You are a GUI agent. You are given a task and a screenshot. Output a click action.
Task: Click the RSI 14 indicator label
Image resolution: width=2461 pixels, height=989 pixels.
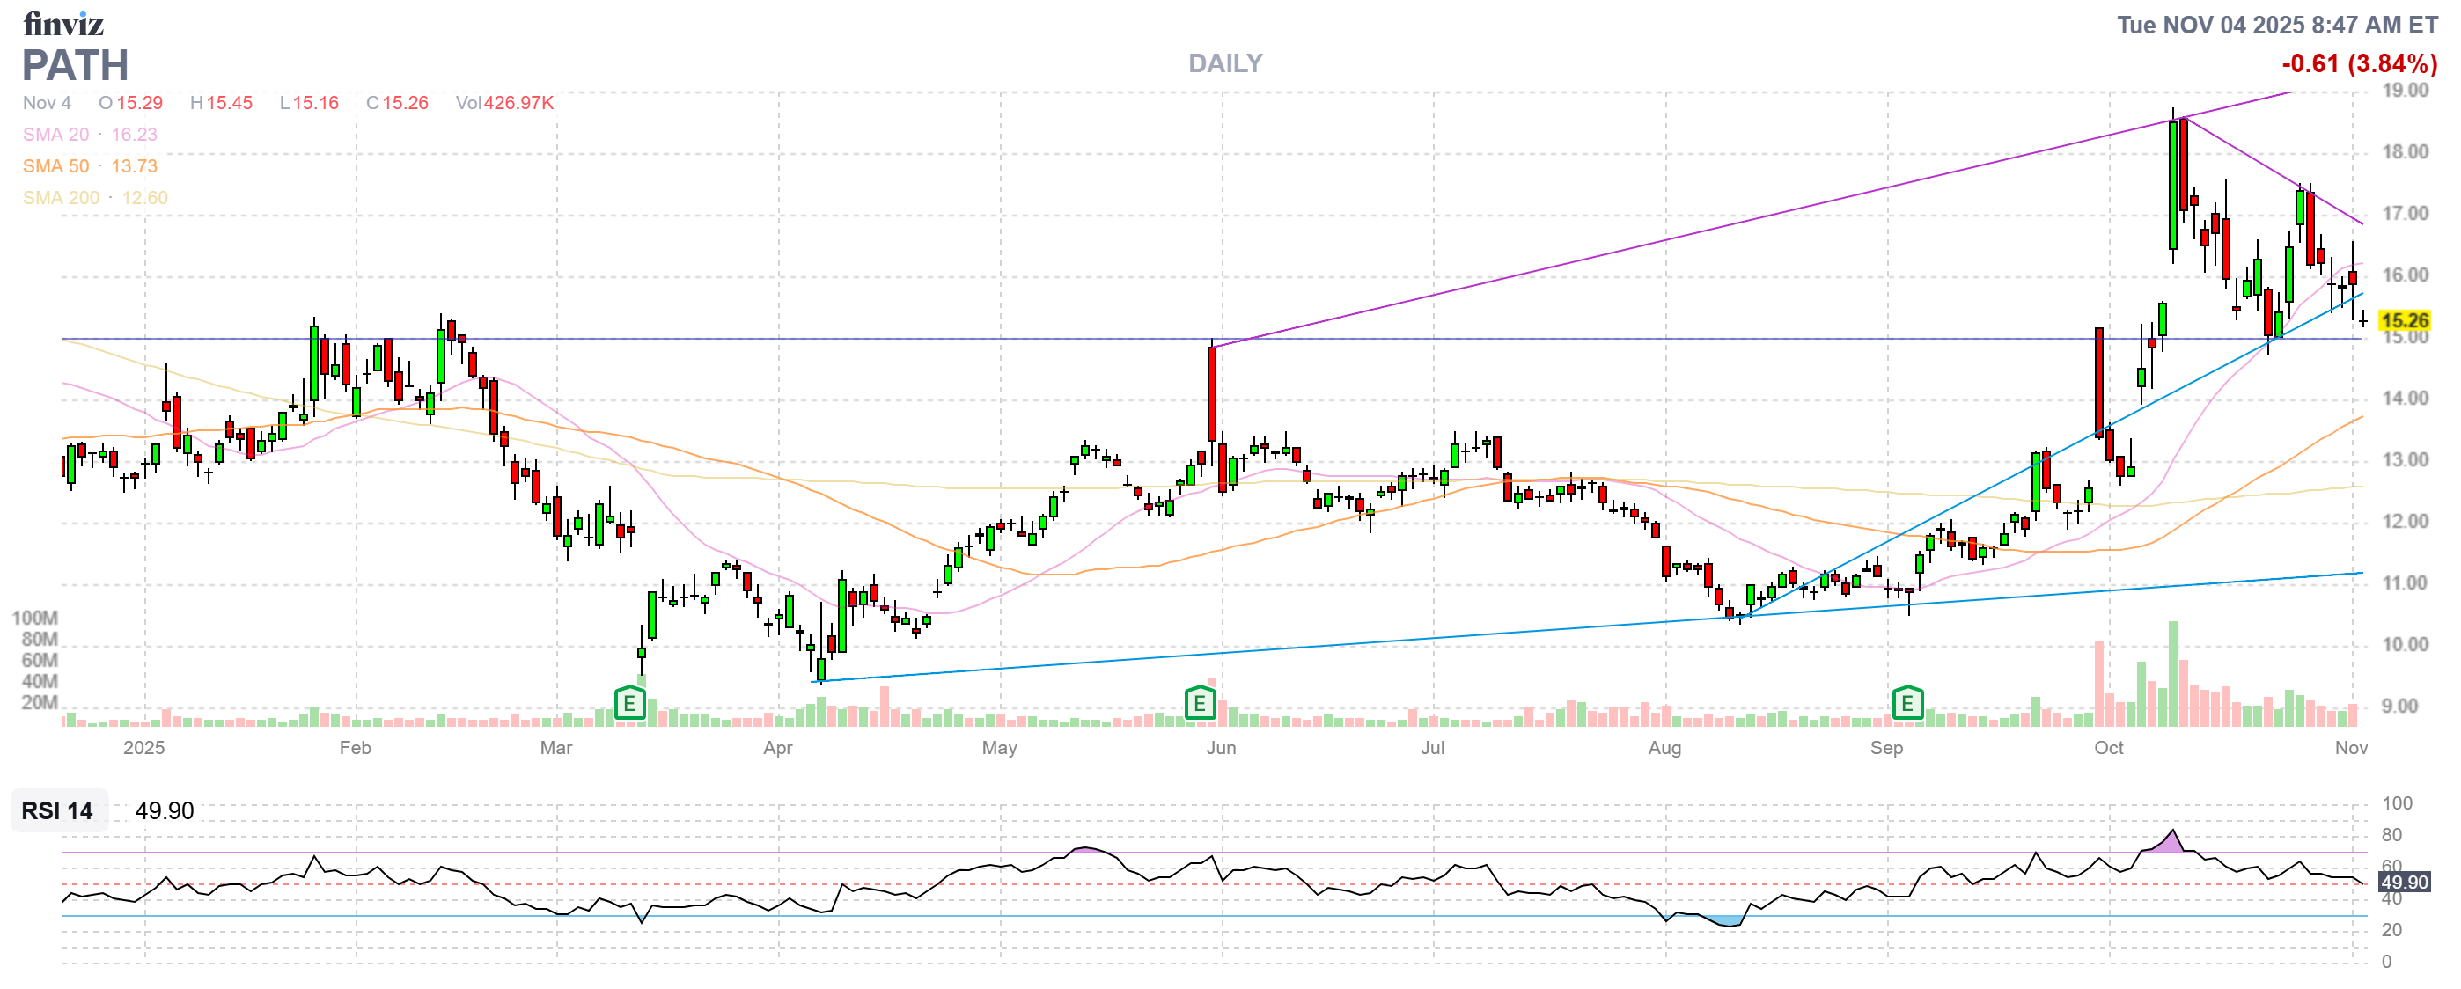57,810
